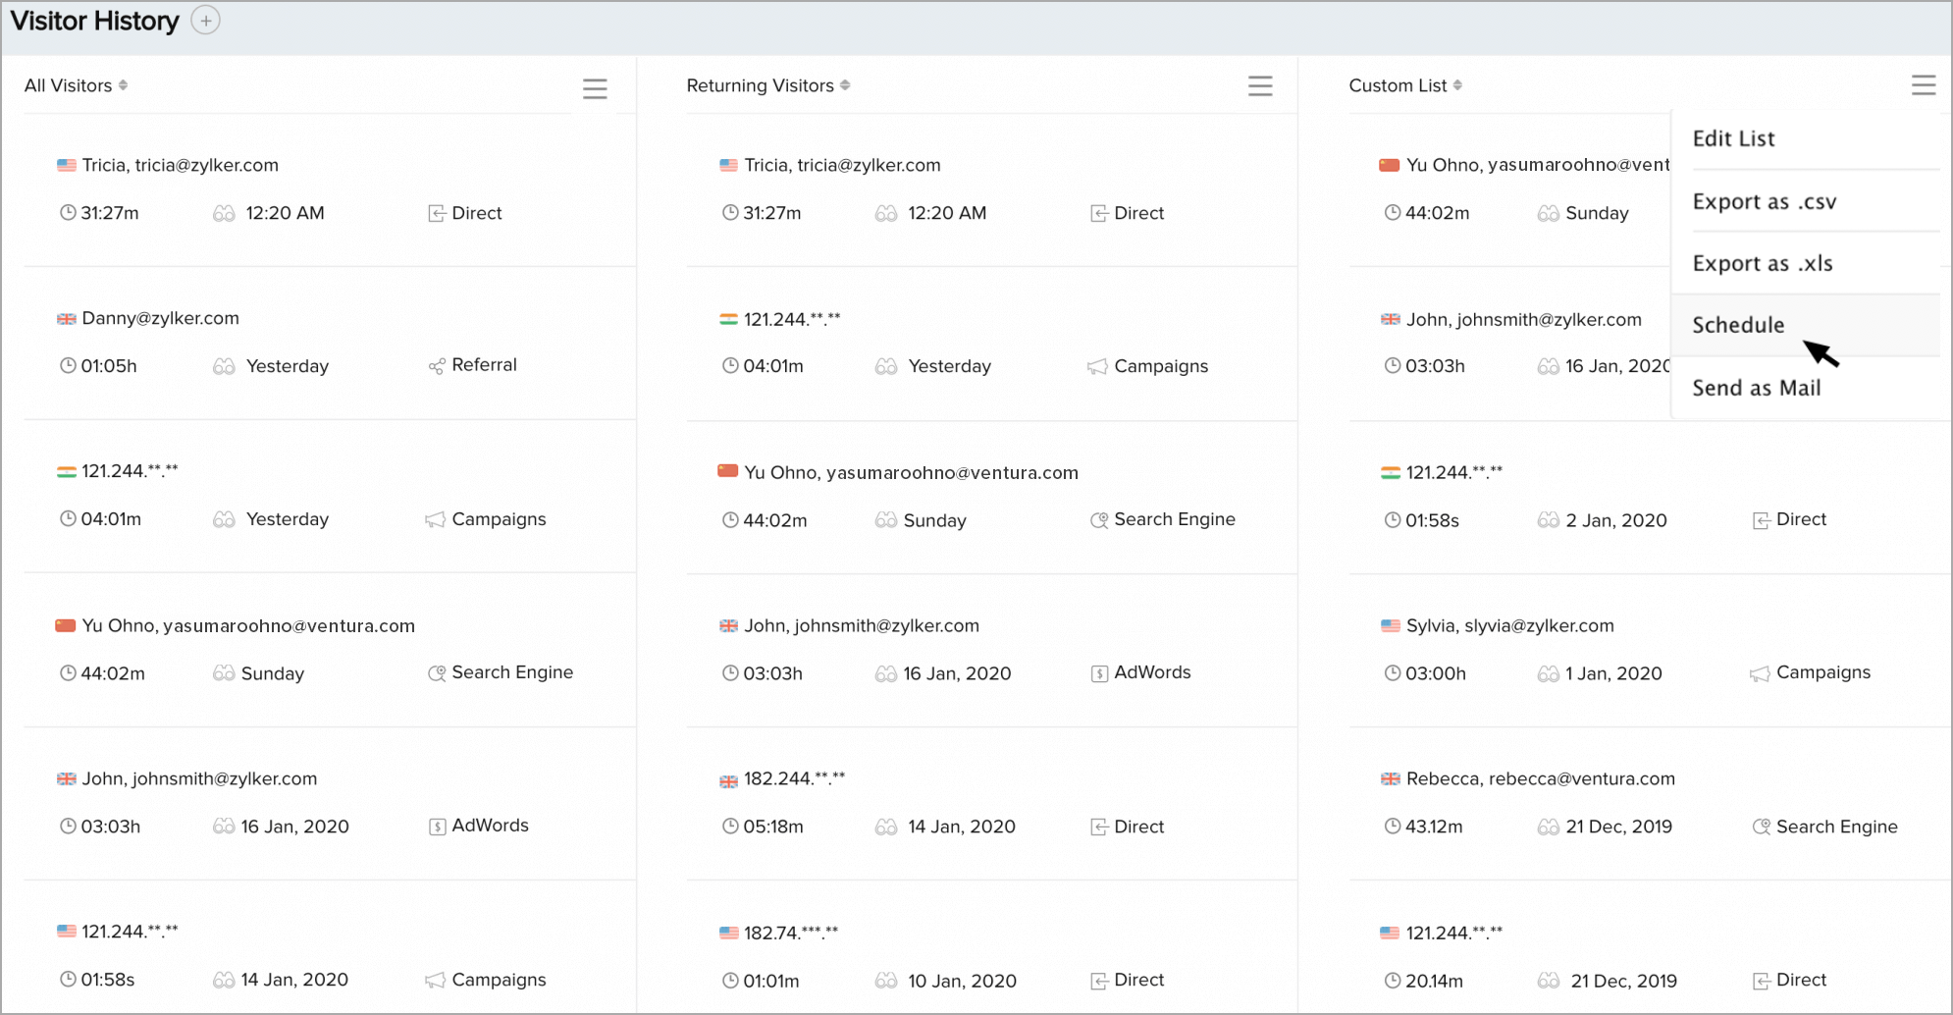Click the Custom List hamburger menu icon
This screenshot has height=1015, width=1953.
click(1923, 85)
